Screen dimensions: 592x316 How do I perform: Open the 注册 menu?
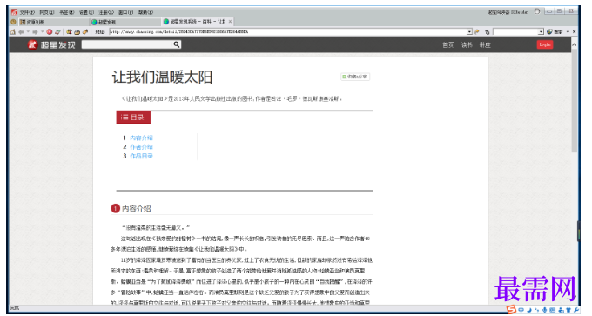[x=106, y=12]
